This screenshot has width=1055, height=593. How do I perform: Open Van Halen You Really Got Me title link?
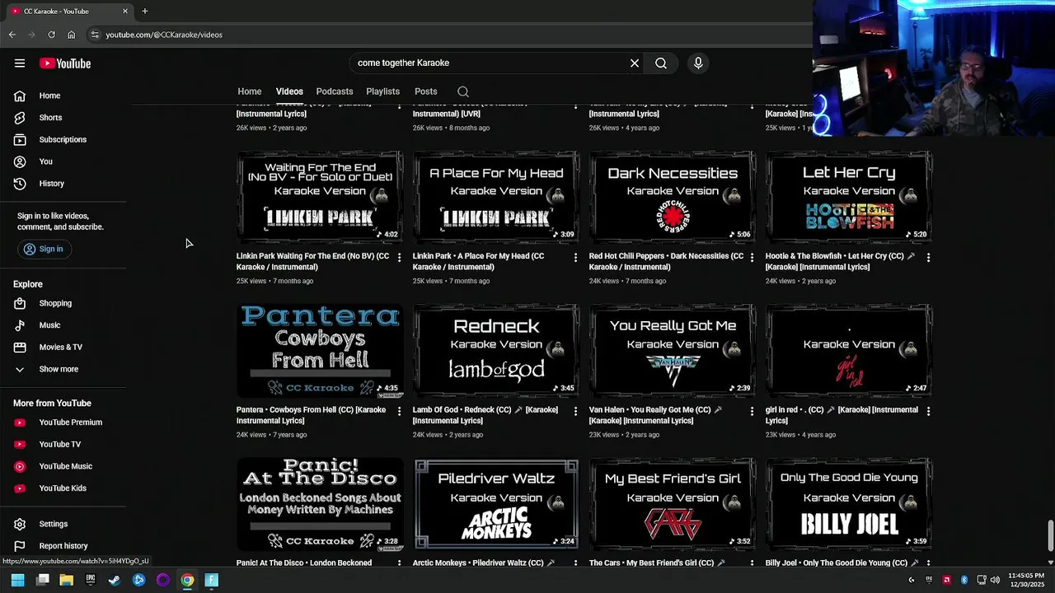click(655, 415)
